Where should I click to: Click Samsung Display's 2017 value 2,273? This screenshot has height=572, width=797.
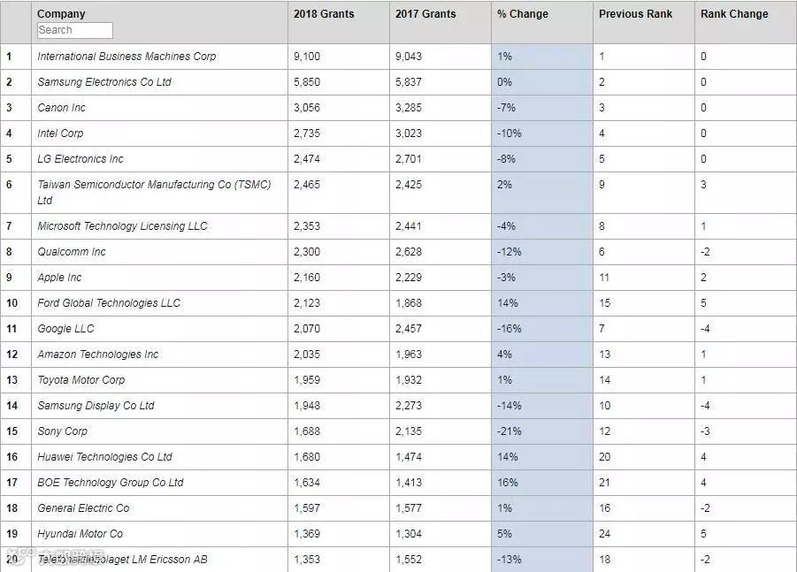click(409, 406)
